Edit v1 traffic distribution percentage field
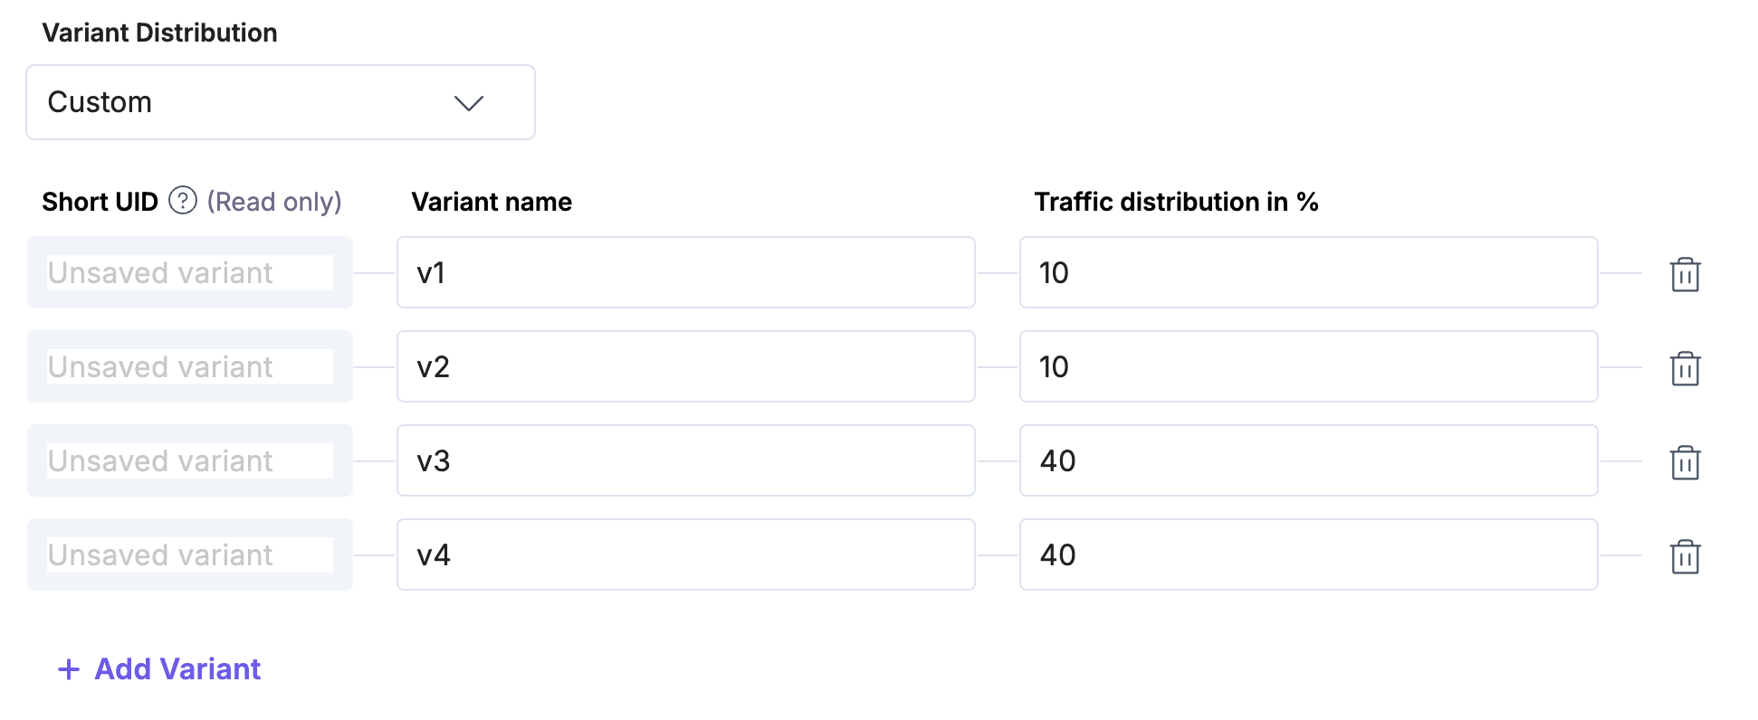Screen dimensions: 1758x720 coord(1308,272)
